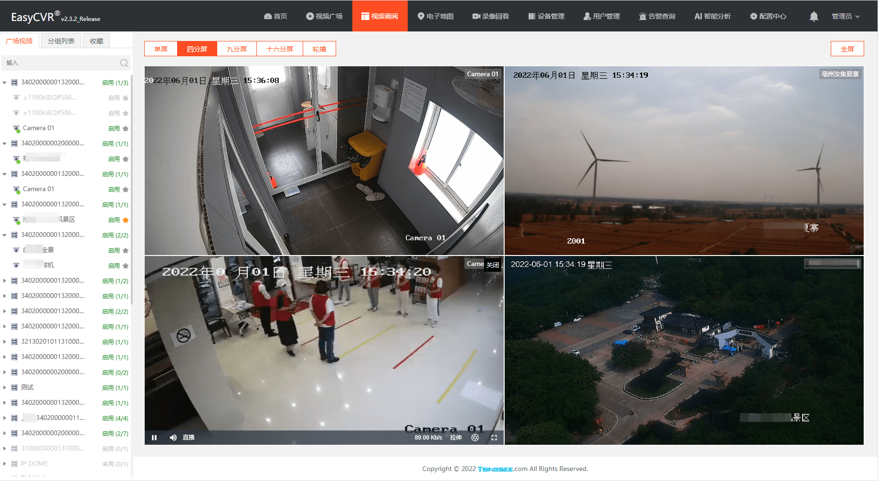Open the 告警查询 alarm query page

[657, 16]
